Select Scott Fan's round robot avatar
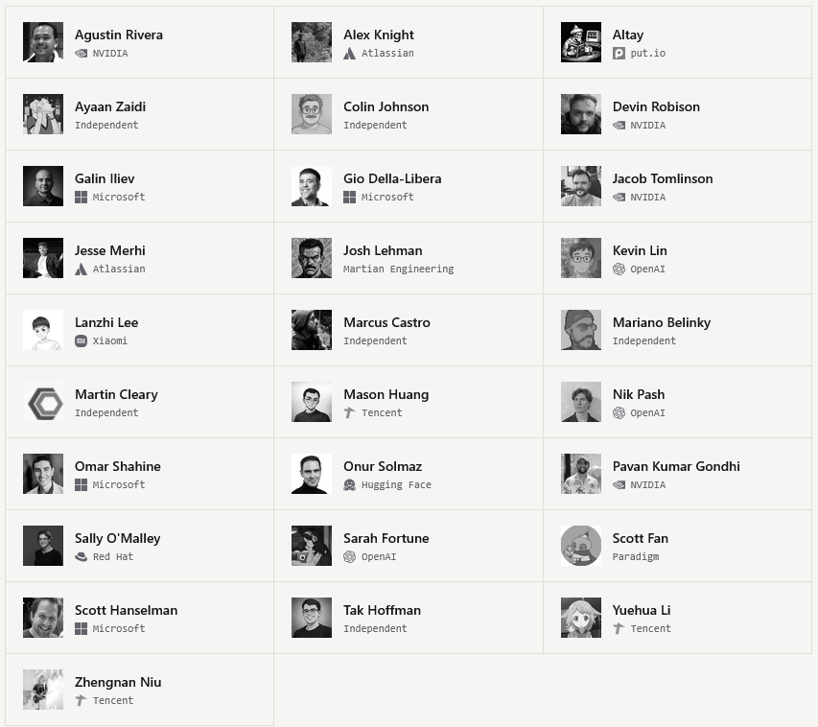This screenshot has height=727, width=818. click(x=580, y=546)
